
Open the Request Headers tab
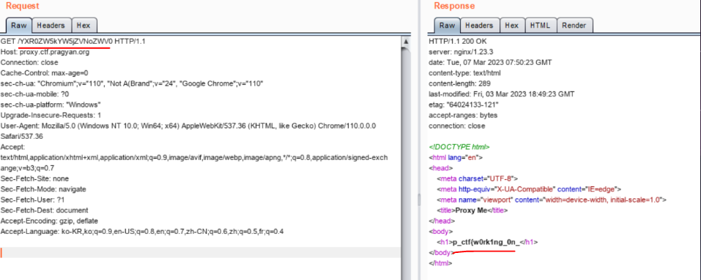(x=51, y=26)
